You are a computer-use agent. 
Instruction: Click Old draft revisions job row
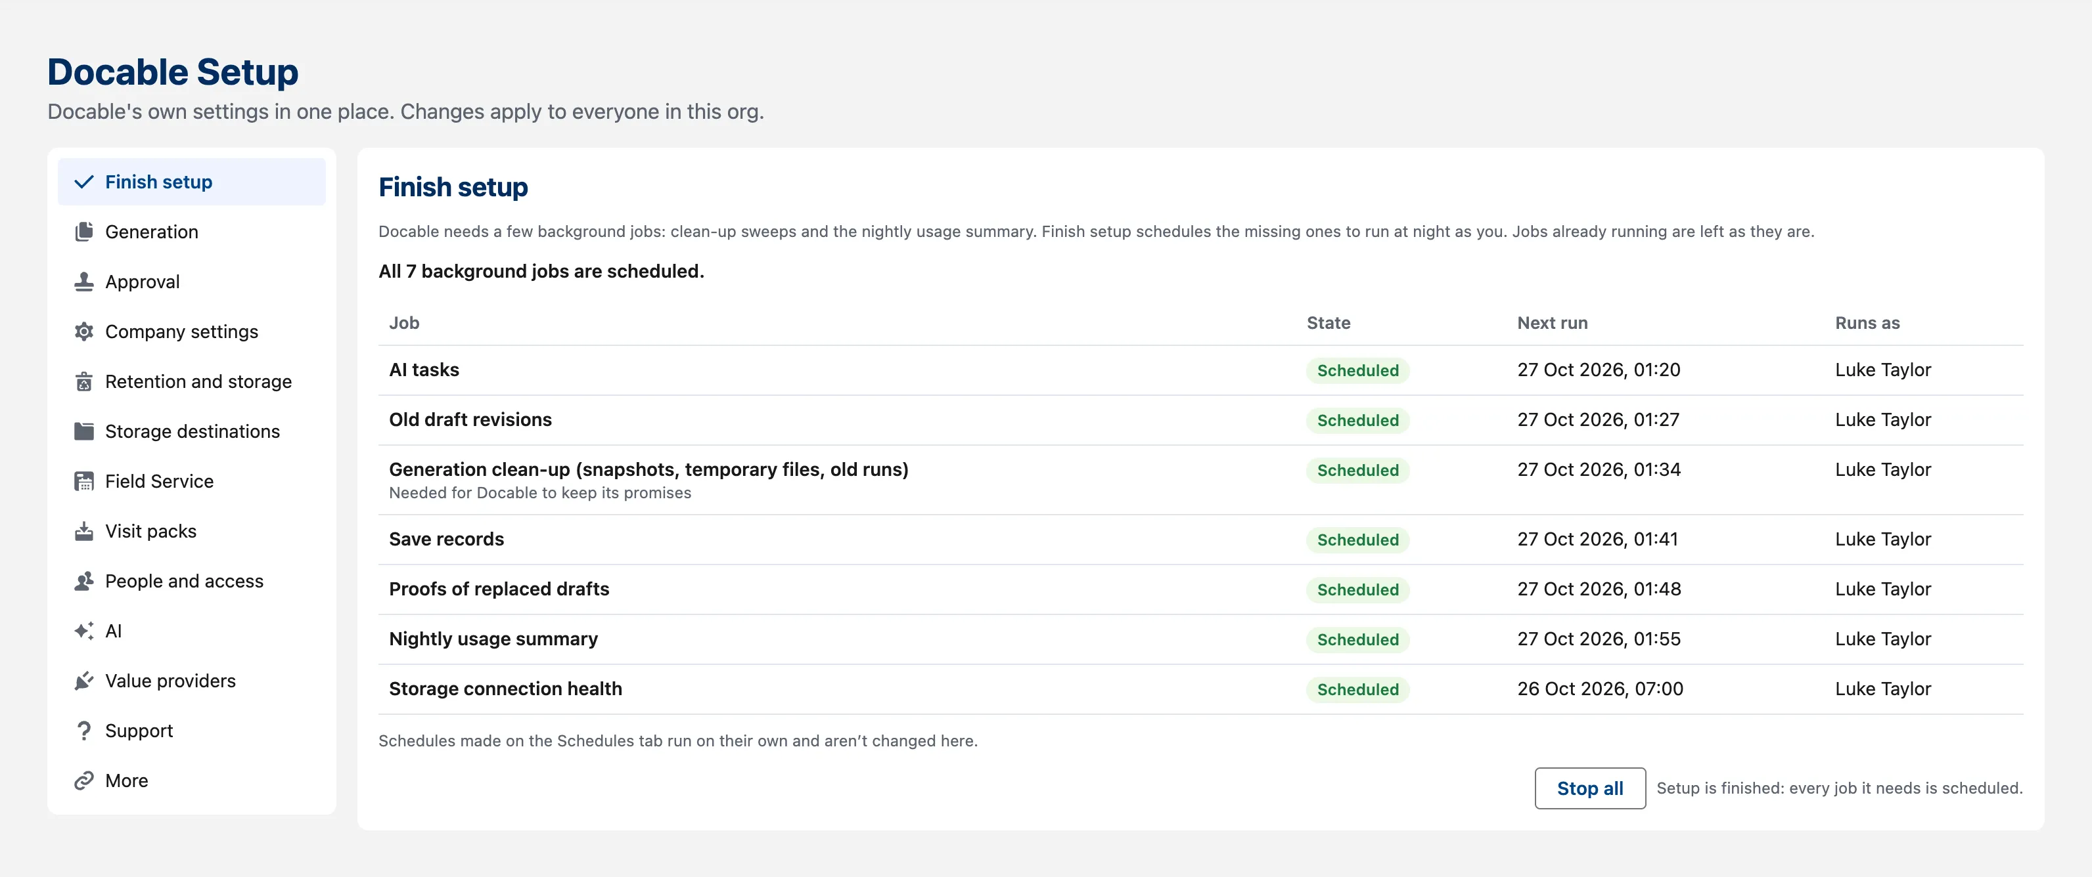(1200, 419)
